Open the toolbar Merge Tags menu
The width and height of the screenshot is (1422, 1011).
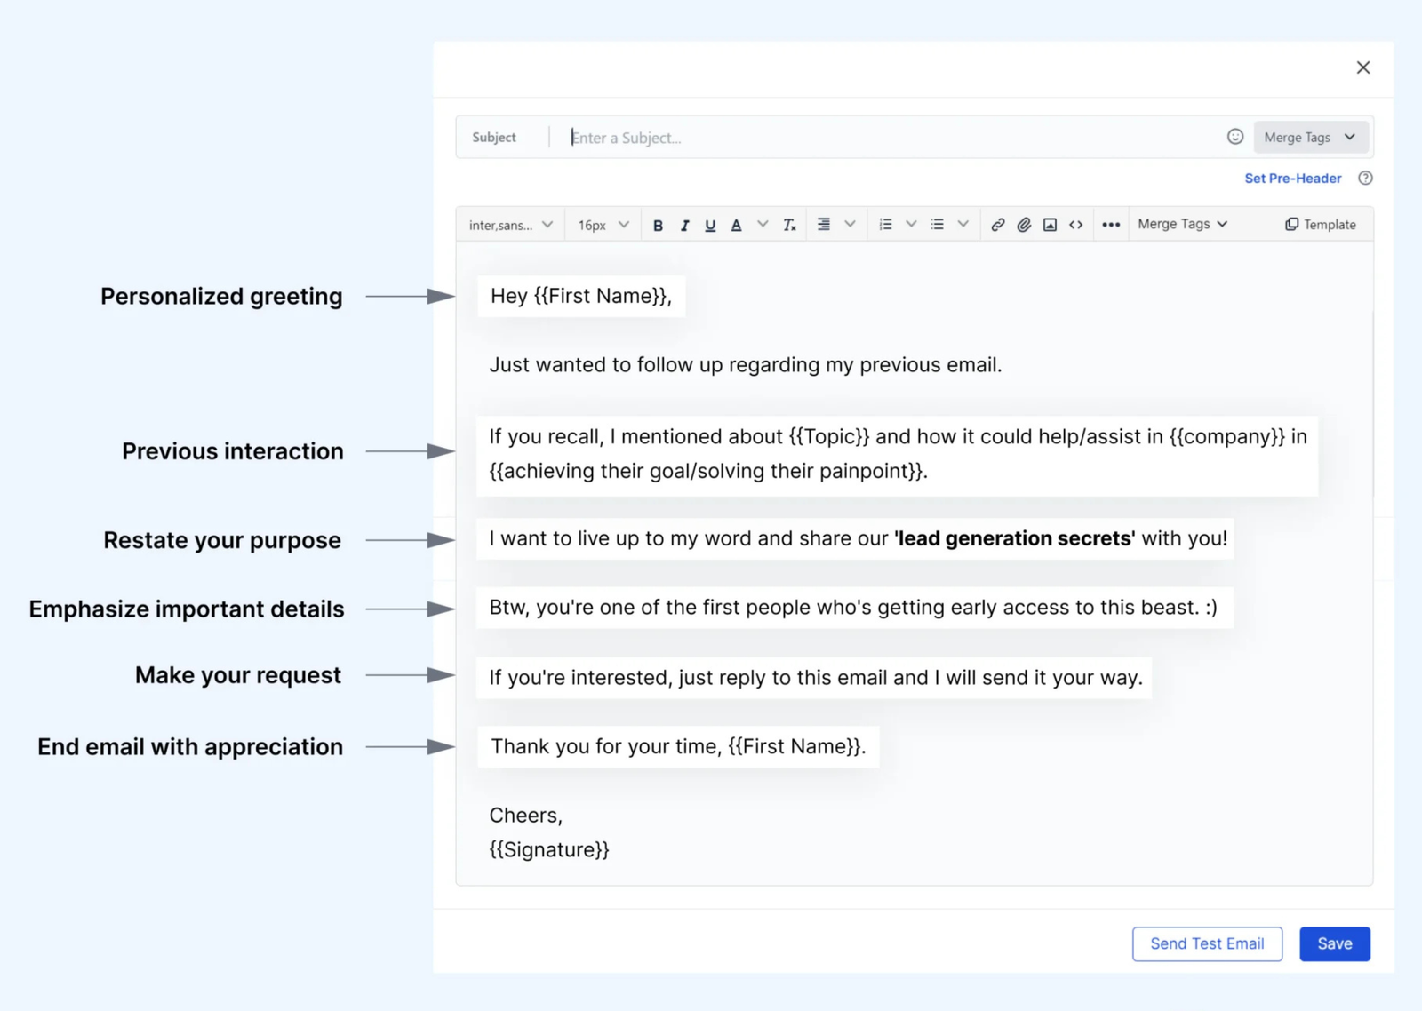click(x=1182, y=225)
